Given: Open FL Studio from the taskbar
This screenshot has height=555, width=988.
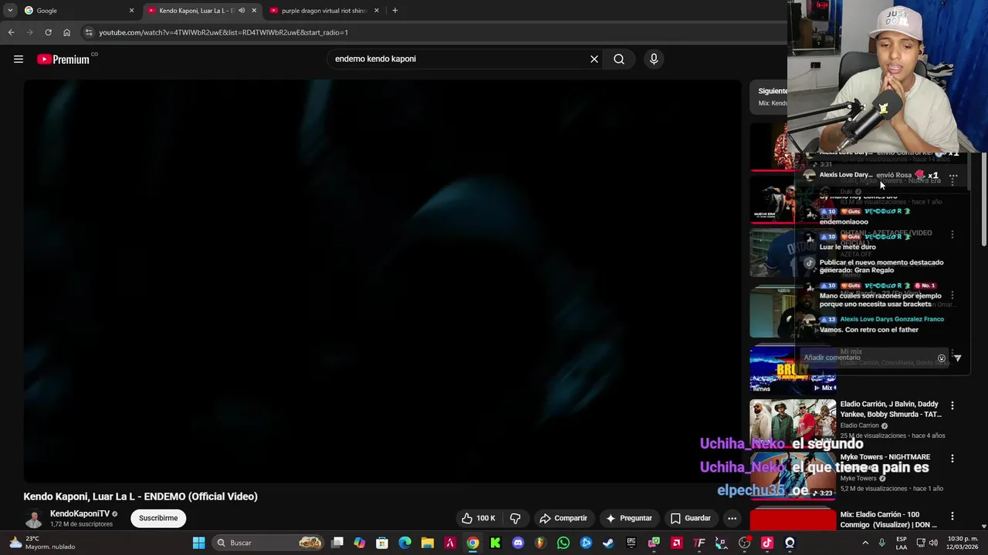Looking at the screenshot, I should pos(540,543).
